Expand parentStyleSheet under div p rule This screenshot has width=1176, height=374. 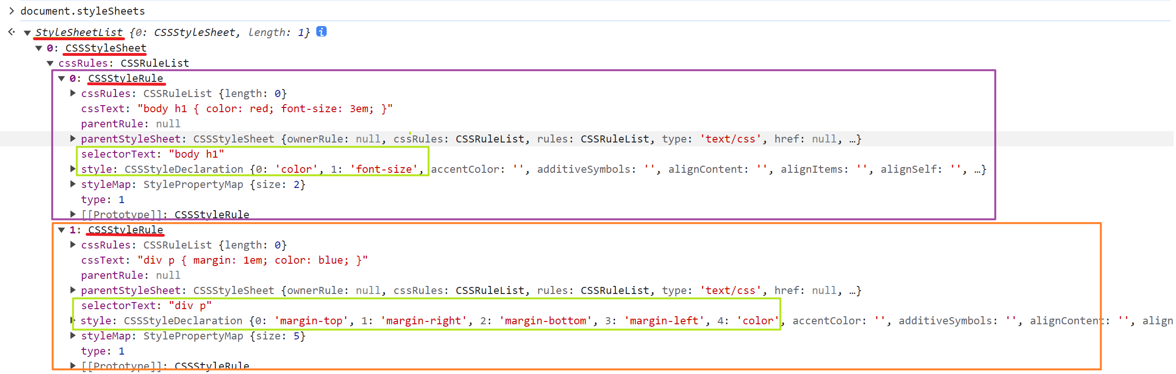[73, 290]
